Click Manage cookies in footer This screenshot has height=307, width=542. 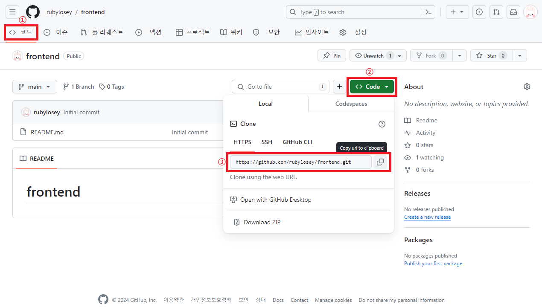point(333,300)
